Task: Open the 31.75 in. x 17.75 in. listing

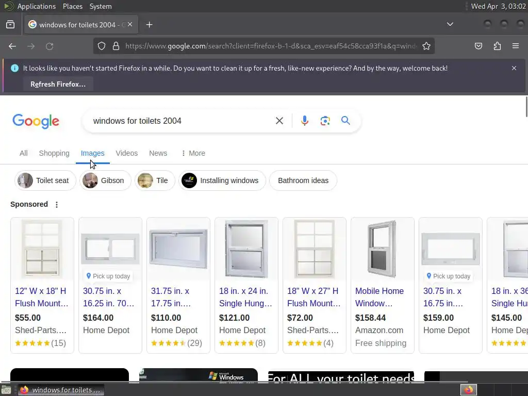Action: click(171, 297)
